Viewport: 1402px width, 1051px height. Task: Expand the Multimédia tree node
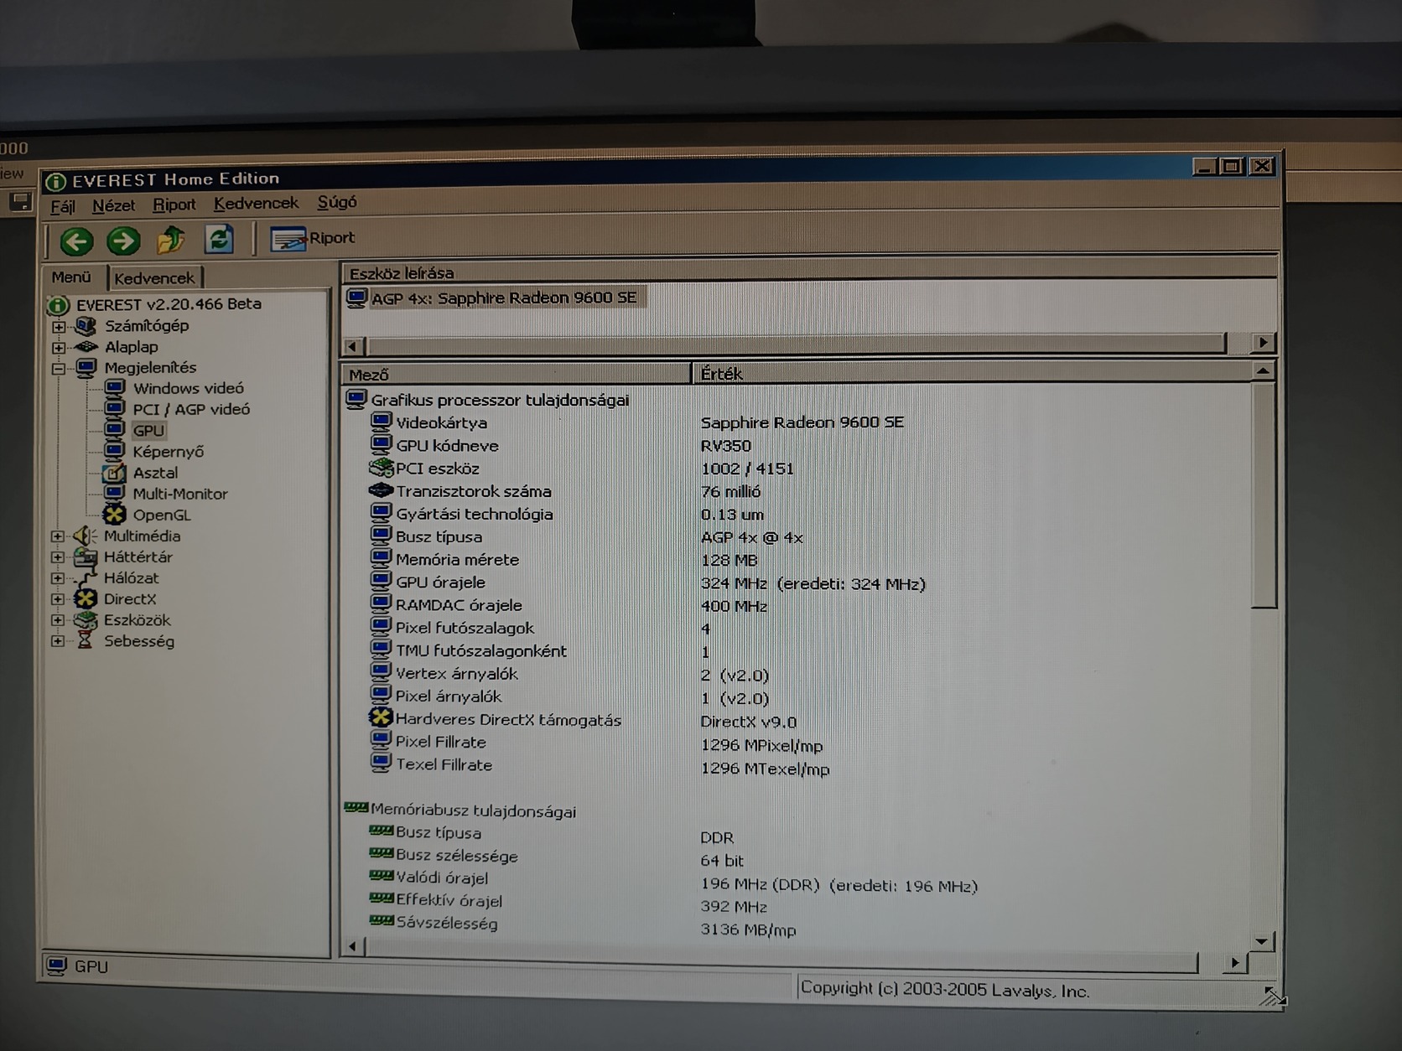[57, 536]
